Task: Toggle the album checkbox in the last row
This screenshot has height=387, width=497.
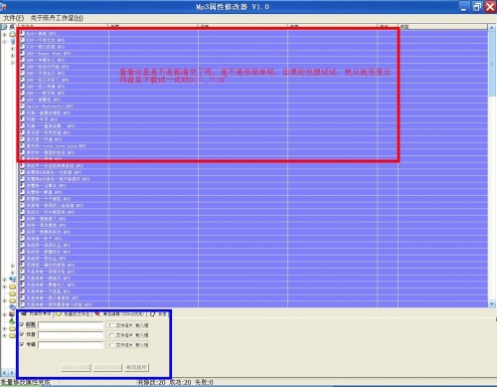Action: click(22, 344)
